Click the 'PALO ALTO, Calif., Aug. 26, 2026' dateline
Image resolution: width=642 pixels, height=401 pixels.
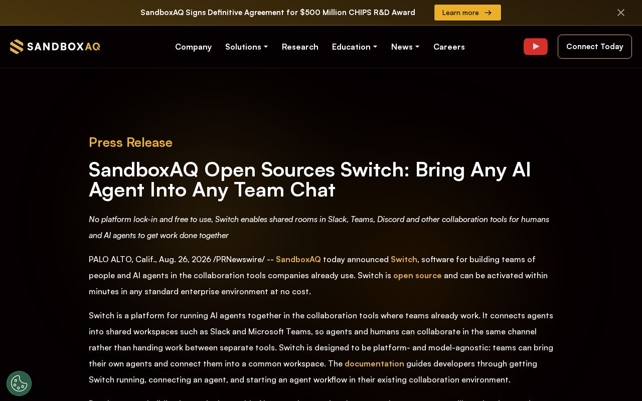(150, 259)
